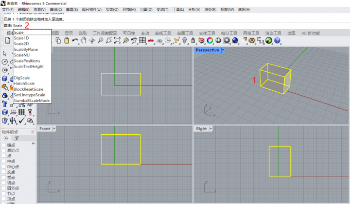Click the Zoom window icon
Viewport: 350px width, 204px height.
coord(109,40)
